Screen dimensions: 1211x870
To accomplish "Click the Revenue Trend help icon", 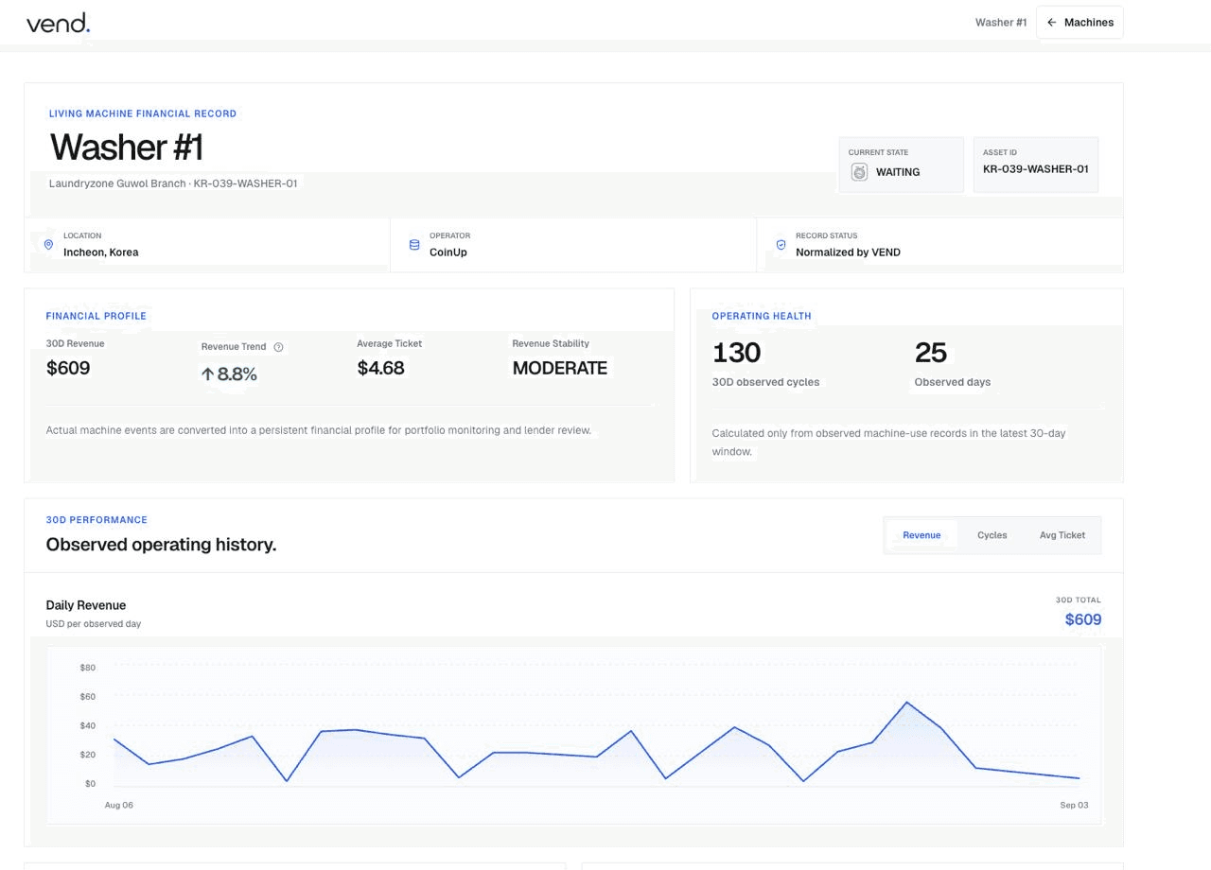I will pos(278,347).
